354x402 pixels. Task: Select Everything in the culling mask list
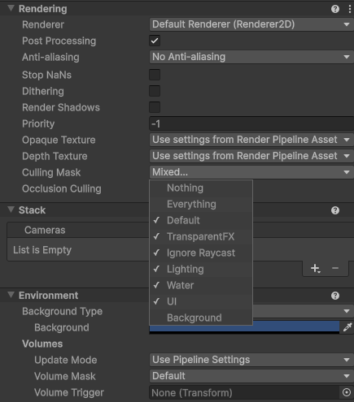tap(201, 205)
